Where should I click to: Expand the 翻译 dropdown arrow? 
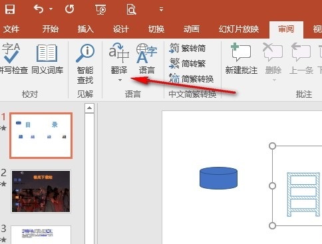(120, 80)
